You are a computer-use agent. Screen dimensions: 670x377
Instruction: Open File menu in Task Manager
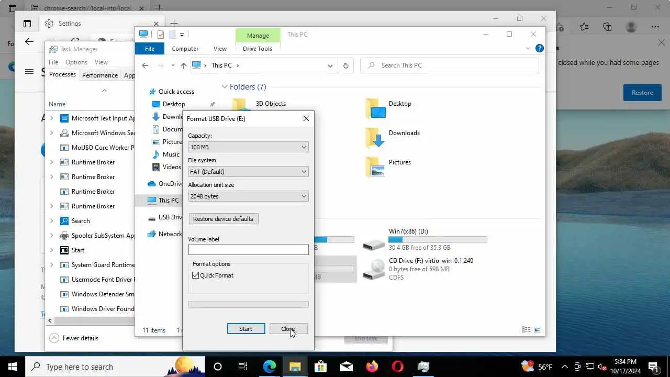53,62
